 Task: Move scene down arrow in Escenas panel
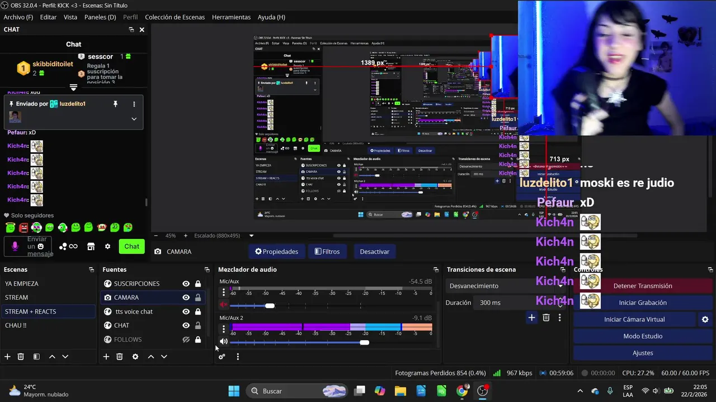(65, 357)
